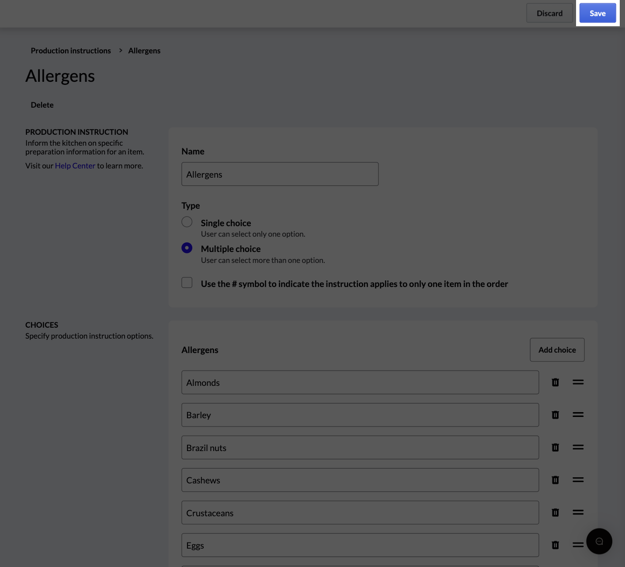The width and height of the screenshot is (625, 567).
Task: Grab the Almonds reorder handle
Action: 578,382
